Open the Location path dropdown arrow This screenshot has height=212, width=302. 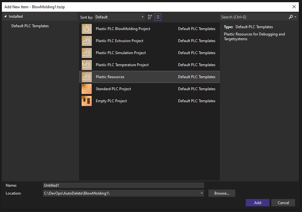pyautogui.click(x=202, y=193)
